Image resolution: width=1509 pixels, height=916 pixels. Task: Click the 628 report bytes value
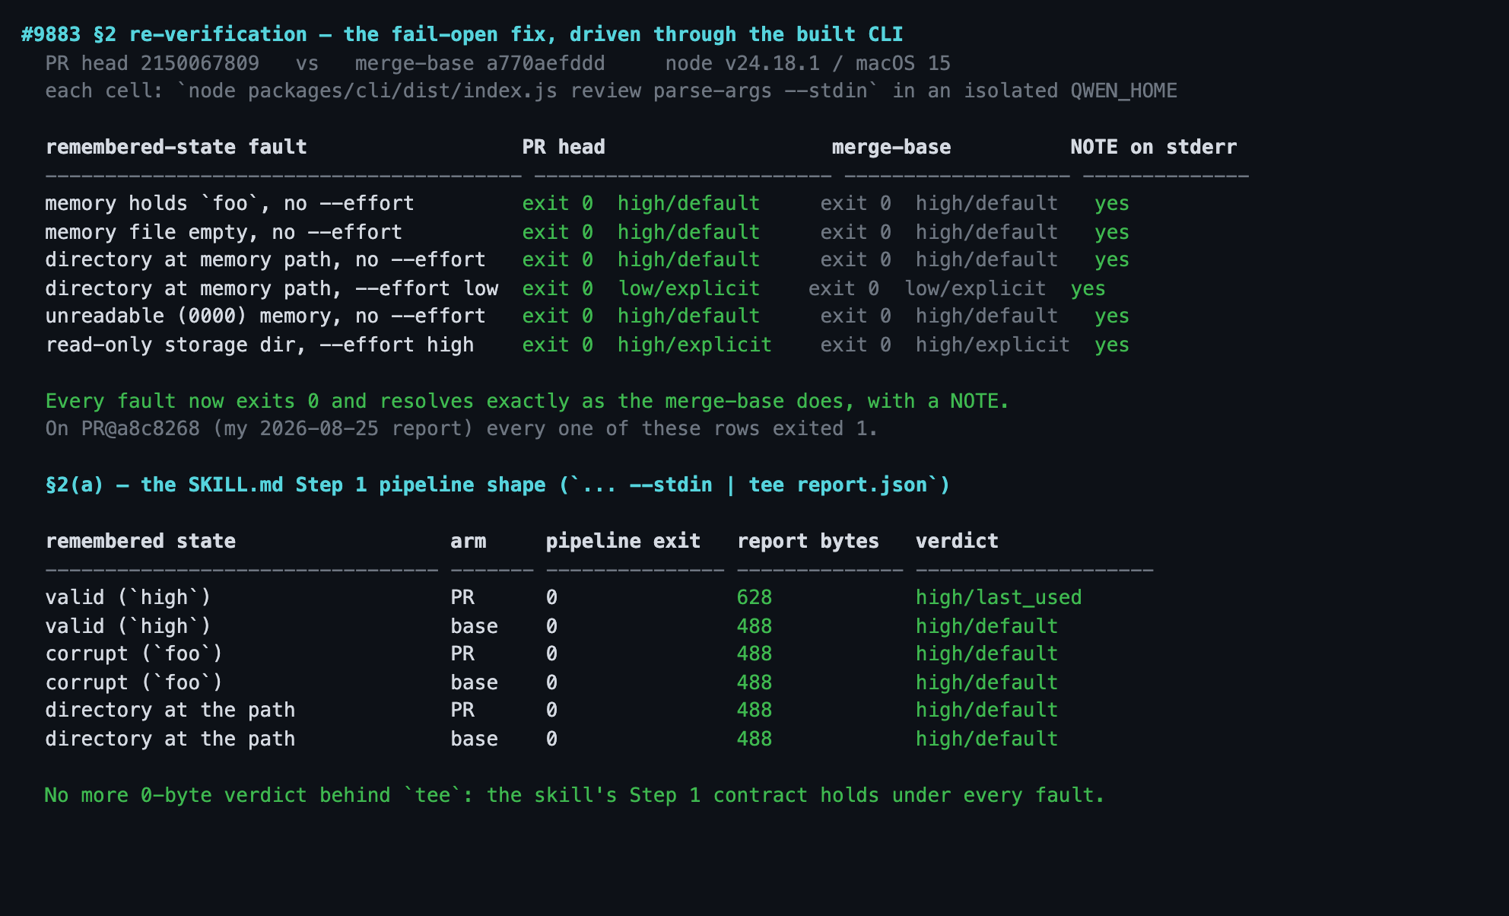pyautogui.click(x=754, y=597)
